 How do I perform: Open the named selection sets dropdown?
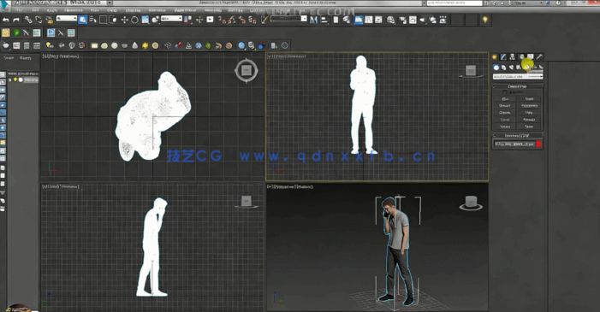pyautogui.click(x=288, y=18)
